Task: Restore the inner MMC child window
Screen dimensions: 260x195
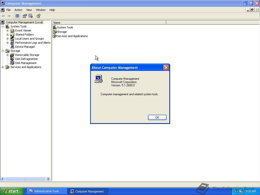Action: pyautogui.click(x=252, y=10)
